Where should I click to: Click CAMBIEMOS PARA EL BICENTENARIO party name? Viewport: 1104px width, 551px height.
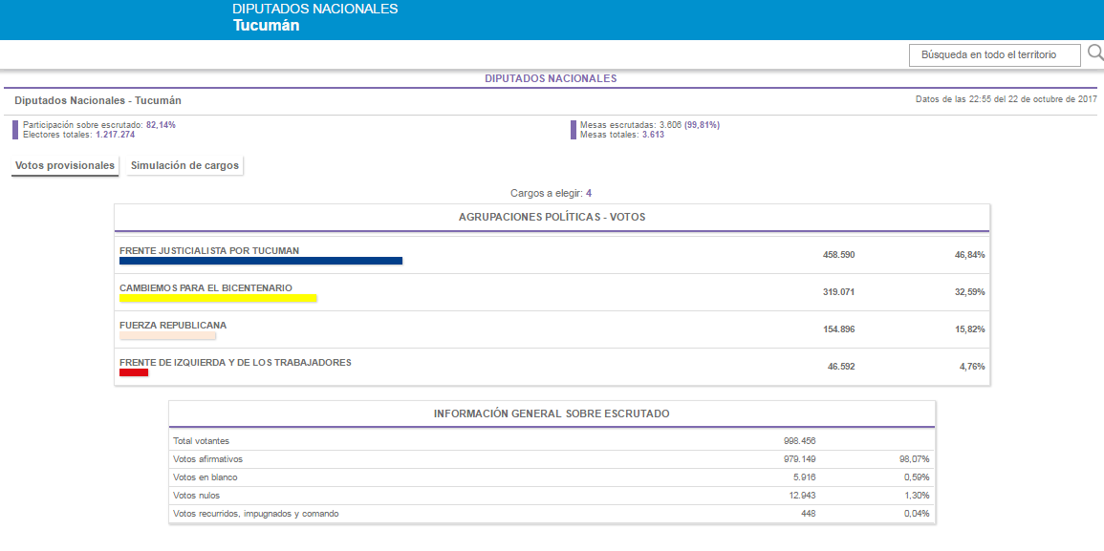[x=206, y=287]
